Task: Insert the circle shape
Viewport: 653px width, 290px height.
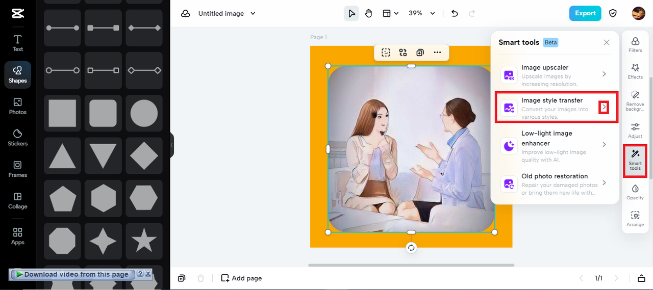Action: coord(144,113)
